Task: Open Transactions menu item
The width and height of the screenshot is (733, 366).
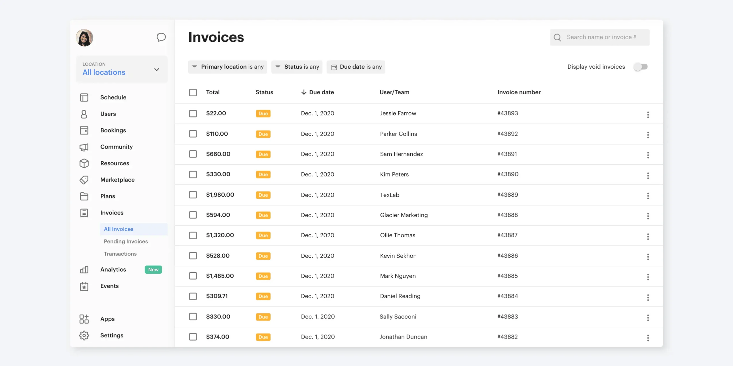Action: point(120,254)
